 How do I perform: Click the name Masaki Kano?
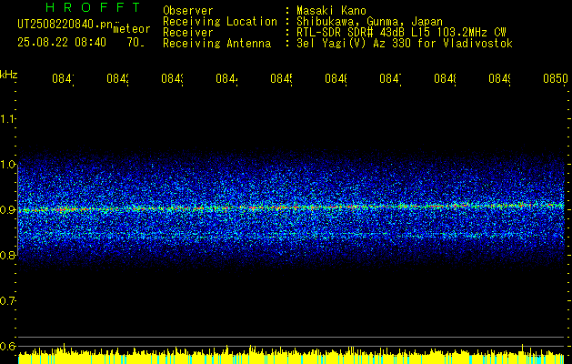tap(332, 10)
